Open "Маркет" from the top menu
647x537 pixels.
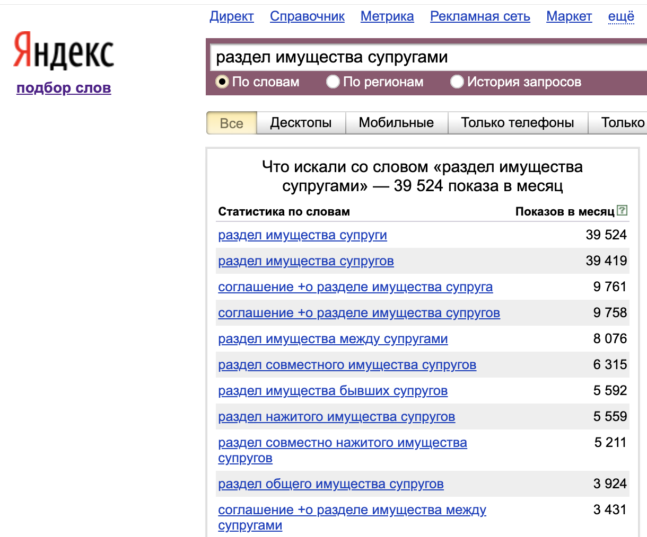tap(569, 16)
